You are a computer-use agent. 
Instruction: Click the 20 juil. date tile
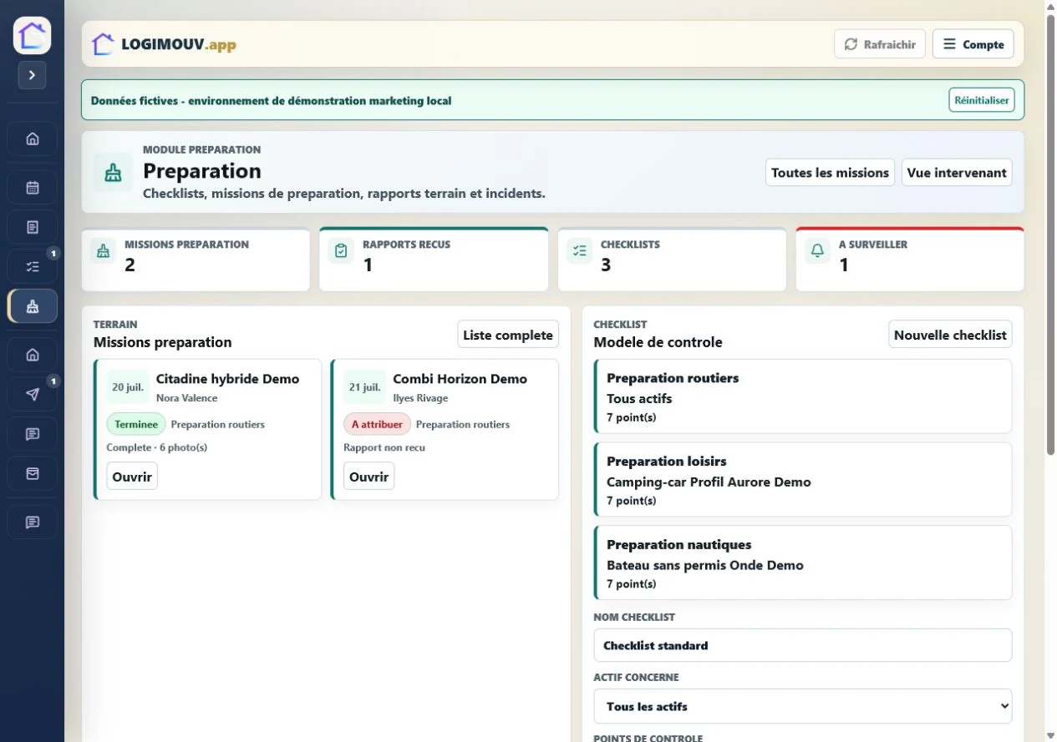pyautogui.click(x=128, y=387)
